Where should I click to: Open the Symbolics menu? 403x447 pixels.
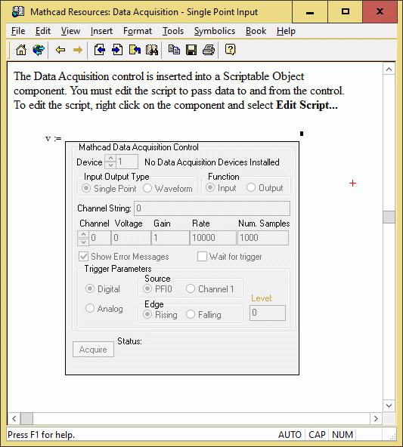pos(215,31)
